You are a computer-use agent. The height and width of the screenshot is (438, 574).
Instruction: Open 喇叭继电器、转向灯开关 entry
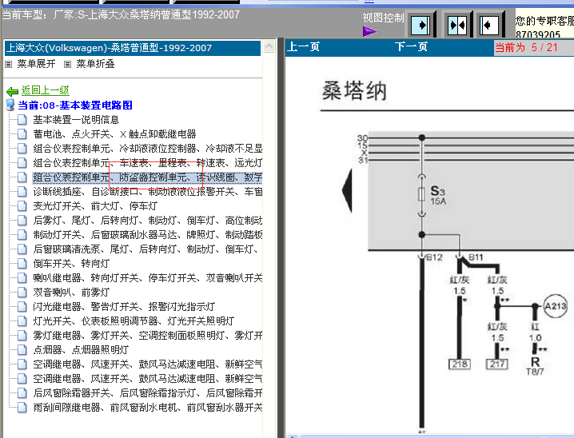tap(148, 277)
